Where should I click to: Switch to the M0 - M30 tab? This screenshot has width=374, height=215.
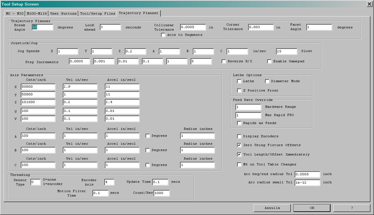click(x=14, y=14)
